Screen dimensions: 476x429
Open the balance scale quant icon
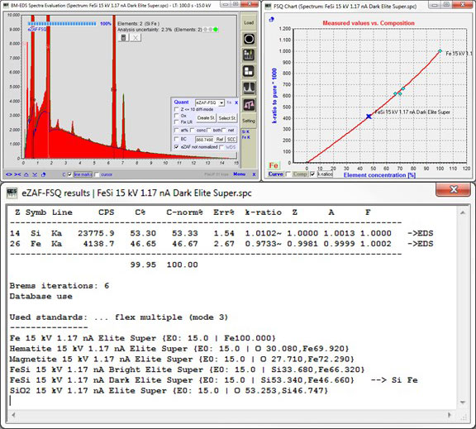click(x=249, y=105)
